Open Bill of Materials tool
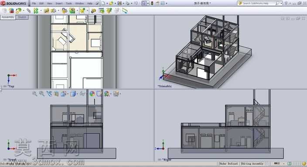This screenshot has width=307, height=167. pyautogui.click(x=101, y=10)
